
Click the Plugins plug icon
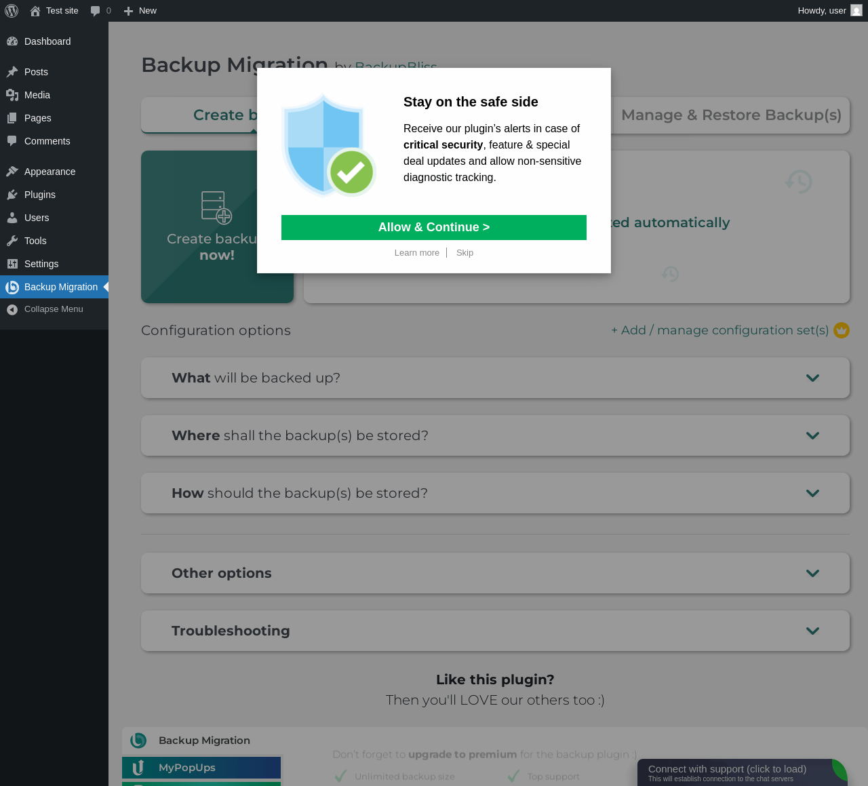pos(12,195)
